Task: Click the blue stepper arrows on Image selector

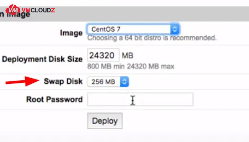Action: coord(175,29)
